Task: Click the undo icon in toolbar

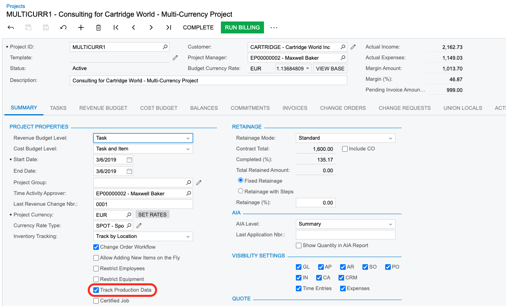Action: [63, 27]
